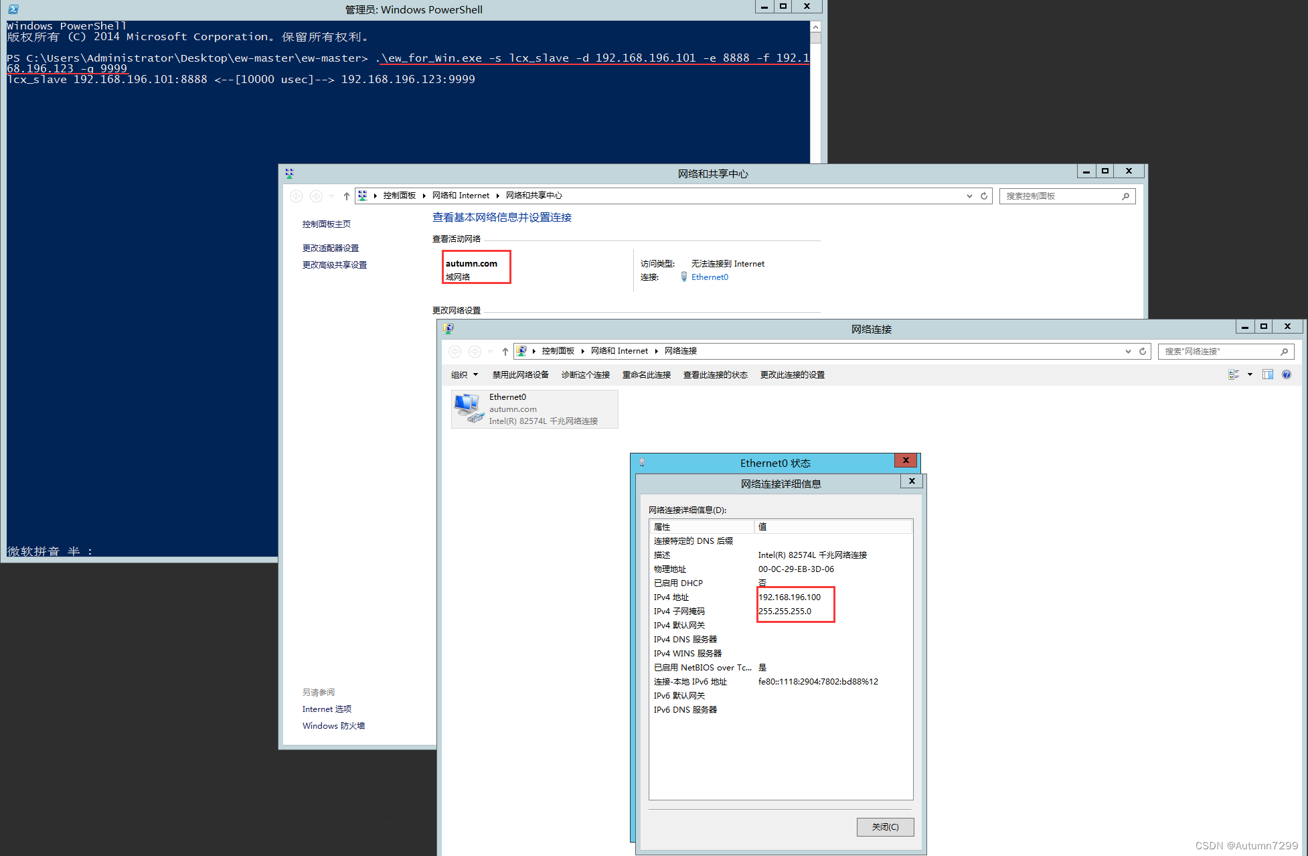Expand the 组织 menu in Network Connections
The width and height of the screenshot is (1308, 856).
pos(464,375)
